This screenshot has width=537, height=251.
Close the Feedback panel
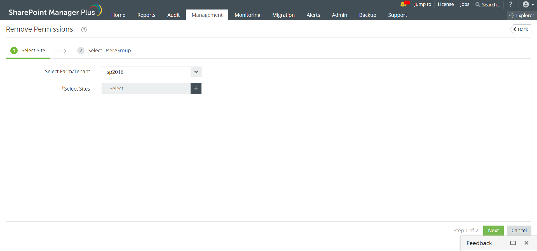click(x=526, y=243)
